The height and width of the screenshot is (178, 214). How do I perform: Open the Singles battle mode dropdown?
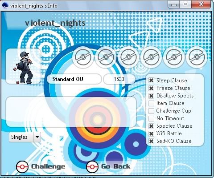coord(25,137)
